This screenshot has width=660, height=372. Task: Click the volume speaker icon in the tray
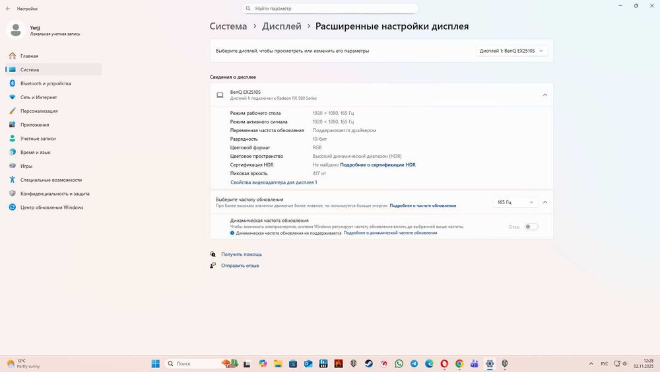tap(625, 363)
